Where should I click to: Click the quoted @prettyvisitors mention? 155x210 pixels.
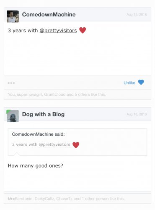[x=54, y=144]
